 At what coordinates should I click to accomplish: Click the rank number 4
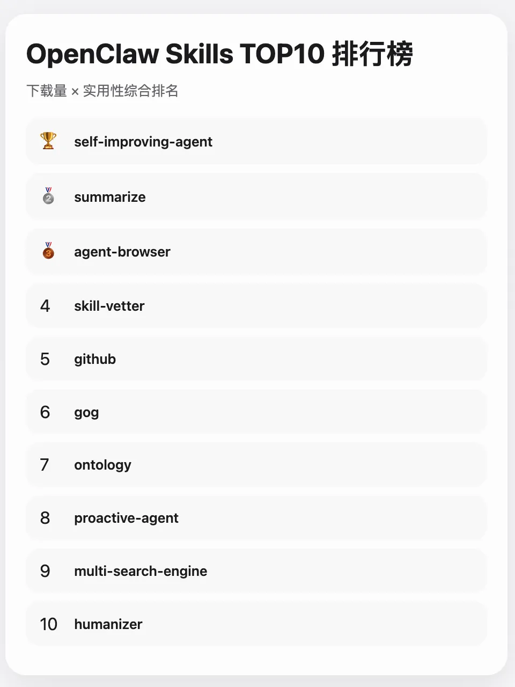click(45, 306)
